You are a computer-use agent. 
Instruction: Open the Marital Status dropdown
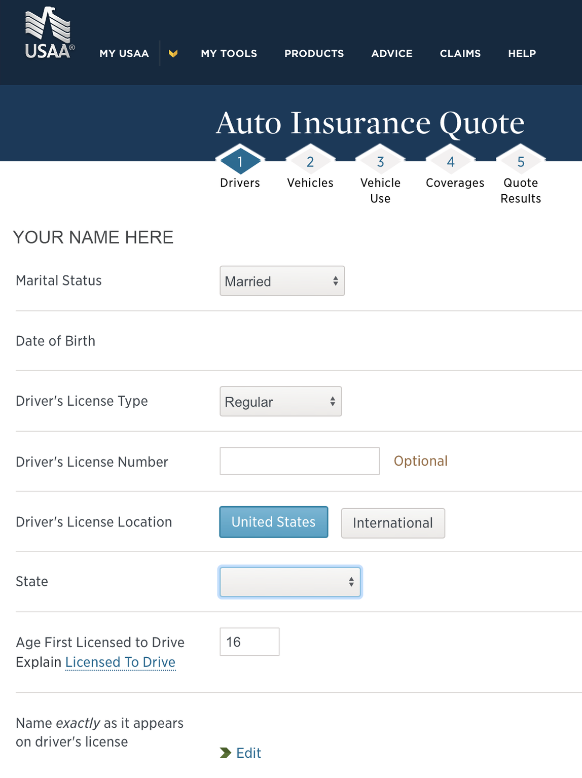282,281
